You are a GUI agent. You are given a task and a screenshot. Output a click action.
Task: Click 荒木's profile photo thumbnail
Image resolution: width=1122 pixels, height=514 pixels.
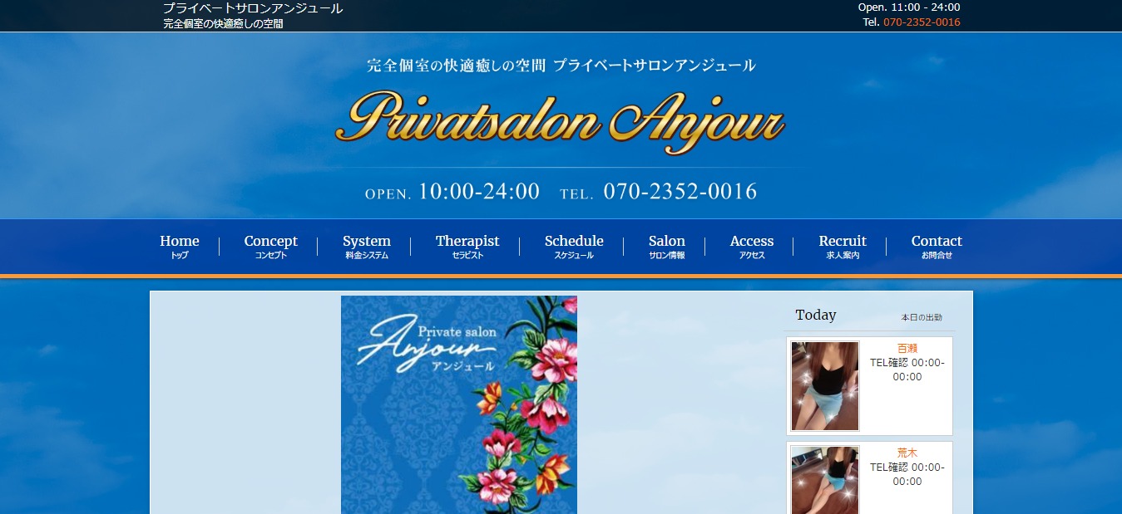point(823,482)
